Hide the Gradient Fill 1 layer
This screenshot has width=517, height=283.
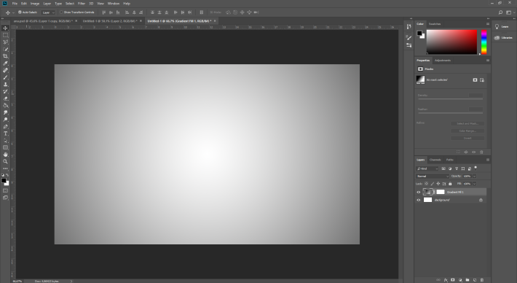(419, 192)
